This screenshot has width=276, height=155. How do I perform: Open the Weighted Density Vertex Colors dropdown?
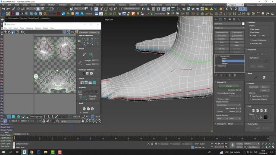pos(229,105)
